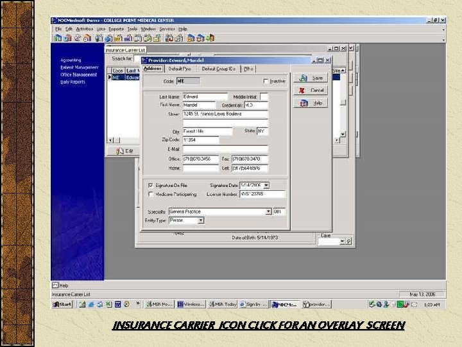Click the Credentials field

coord(256,105)
